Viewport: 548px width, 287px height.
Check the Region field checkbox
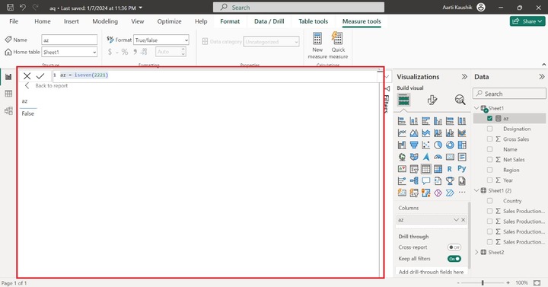489,170
